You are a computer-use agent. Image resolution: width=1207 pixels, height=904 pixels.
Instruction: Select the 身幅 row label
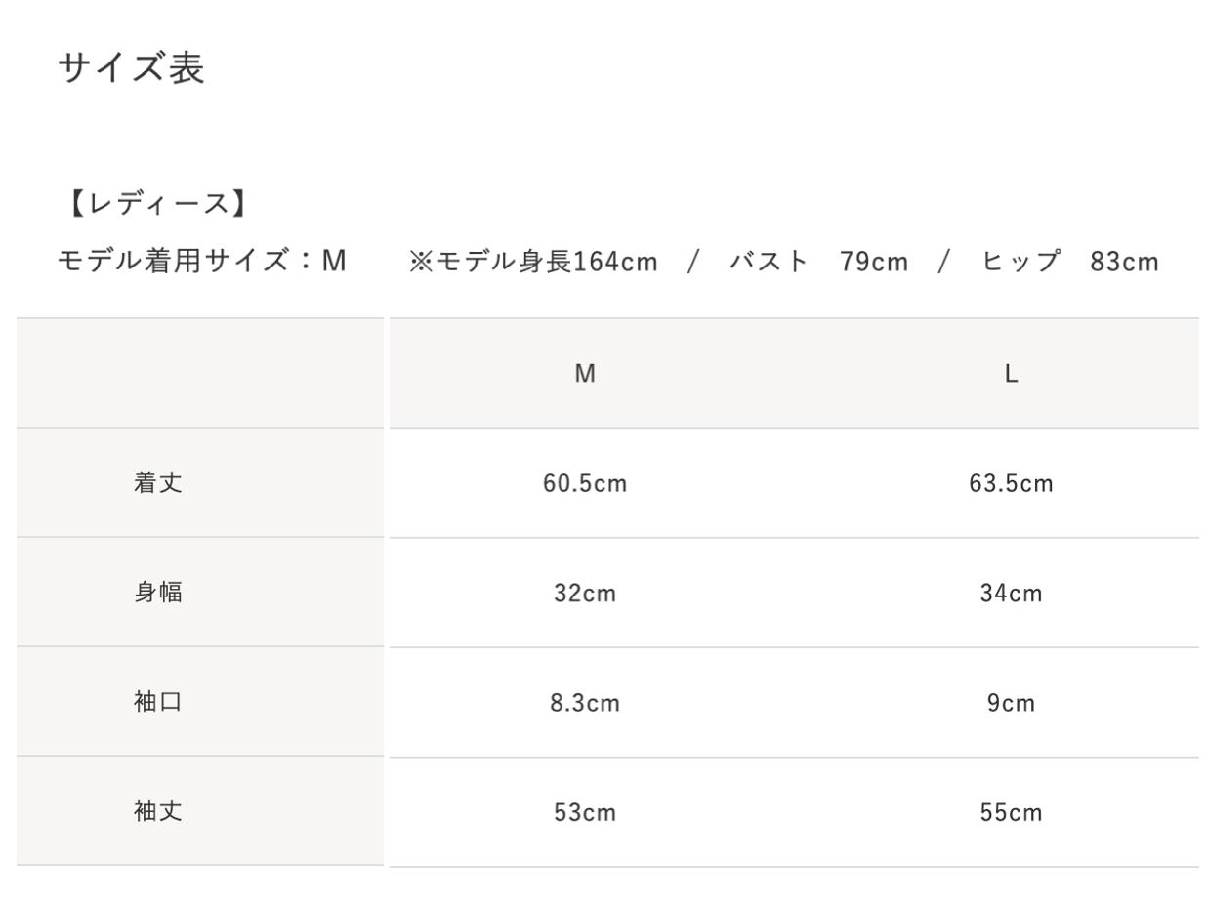158,593
